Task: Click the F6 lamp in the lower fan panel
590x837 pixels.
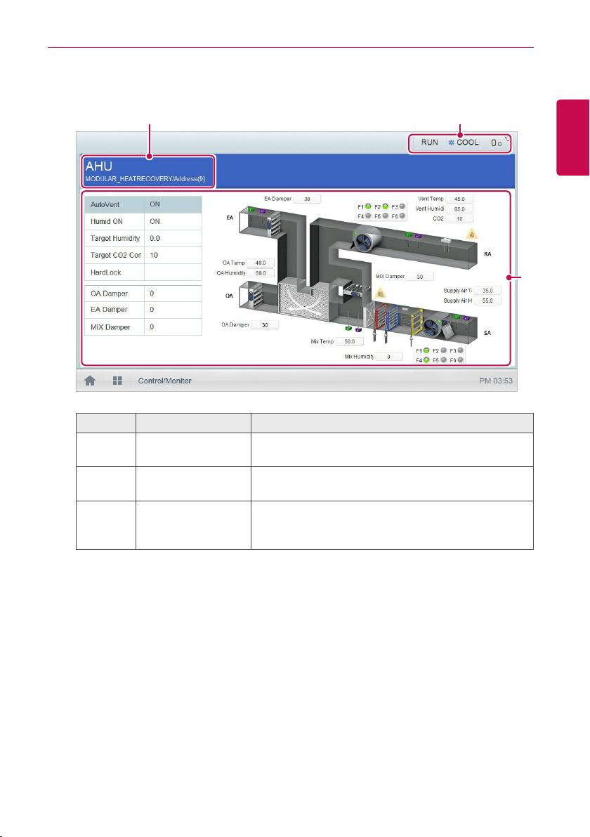Action: [x=460, y=360]
